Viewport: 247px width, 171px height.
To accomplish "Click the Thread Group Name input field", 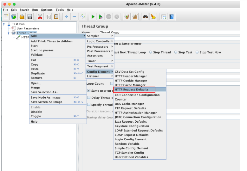I will click(170, 32).
